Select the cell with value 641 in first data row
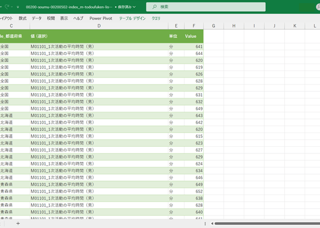320x228 pixels. [194, 47]
